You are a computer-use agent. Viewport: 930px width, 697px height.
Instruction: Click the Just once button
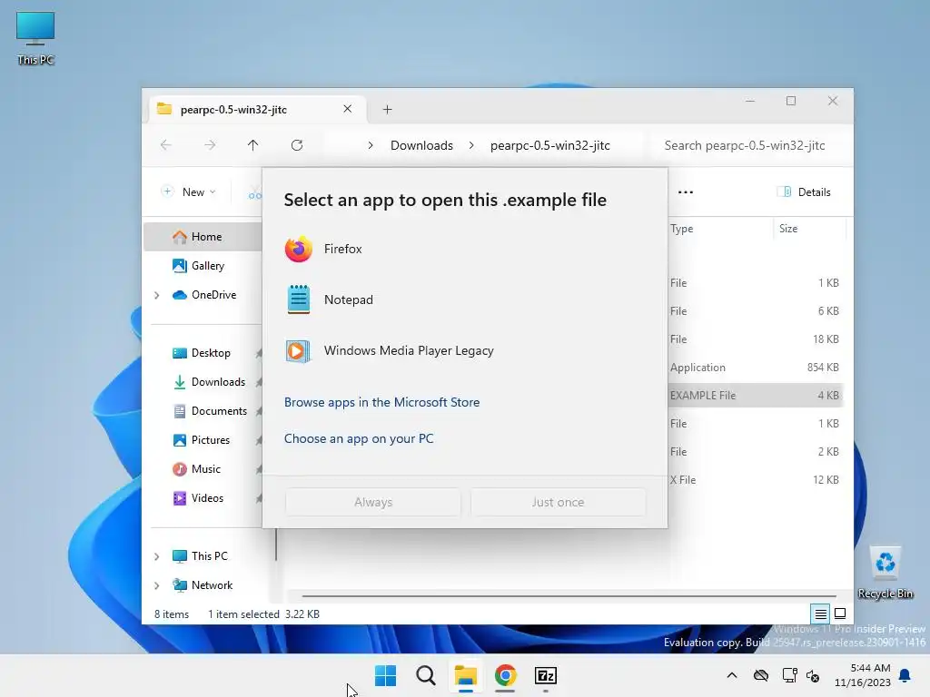click(558, 502)
